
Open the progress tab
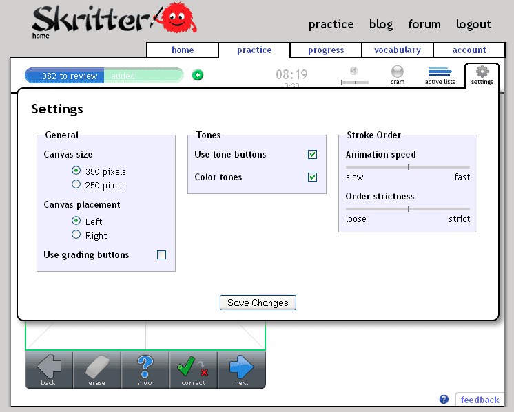pyautogui.click(x=326, y=50)
